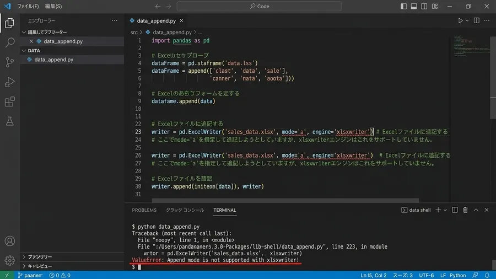The width and height of the screenshot is (496, 279).
Task: Open the Run and Debug view
Action: click(9, 82)
